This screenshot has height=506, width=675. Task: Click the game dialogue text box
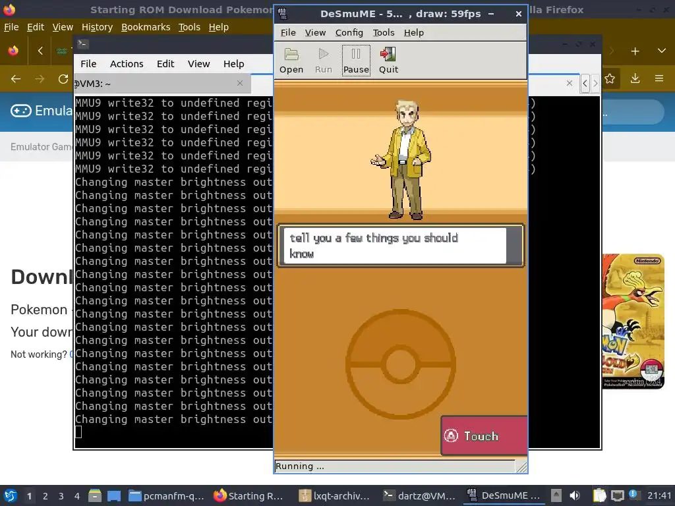click(x=400, y=246)
